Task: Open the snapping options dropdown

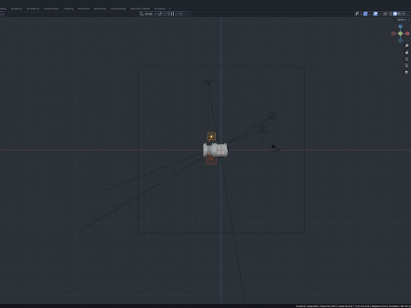Action: 174,14
